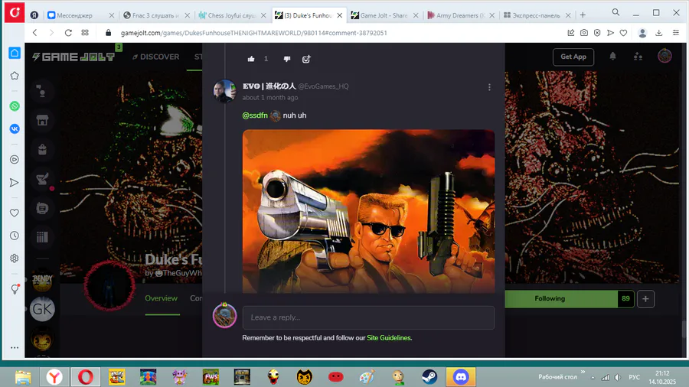
Task: Open the followers count 89
Action: [625, 299]
